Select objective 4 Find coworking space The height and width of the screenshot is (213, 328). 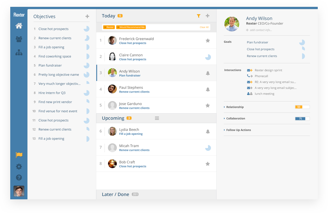coord(55,56)
